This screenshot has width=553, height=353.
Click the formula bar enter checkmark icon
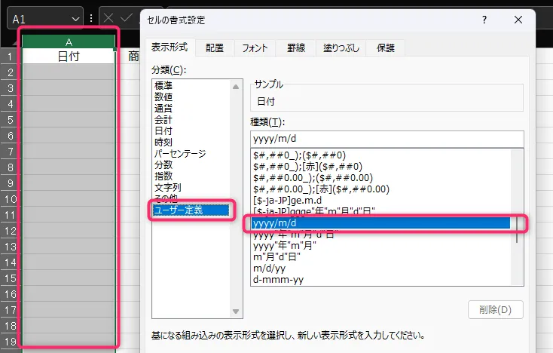click(x=127, y=18)
